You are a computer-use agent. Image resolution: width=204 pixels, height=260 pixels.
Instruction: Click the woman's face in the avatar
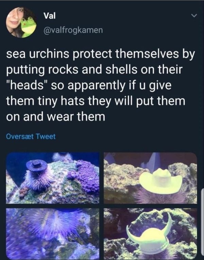click(x=14, y=20)
